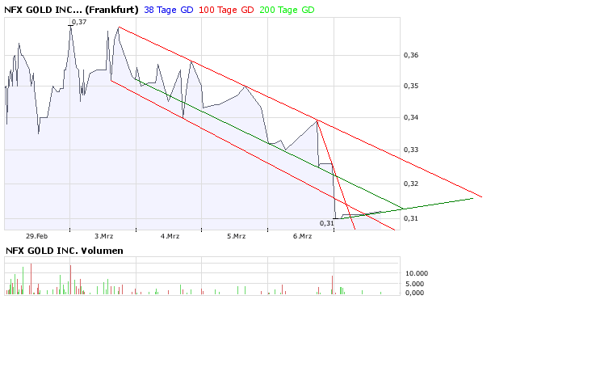
Task: Click the '6.Mrz' date axis label
Action: tap(303, 236)
